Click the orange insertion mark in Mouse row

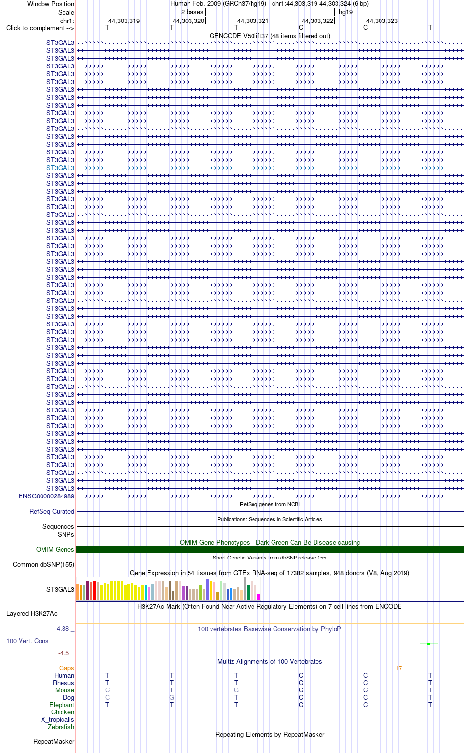(399, 689)
